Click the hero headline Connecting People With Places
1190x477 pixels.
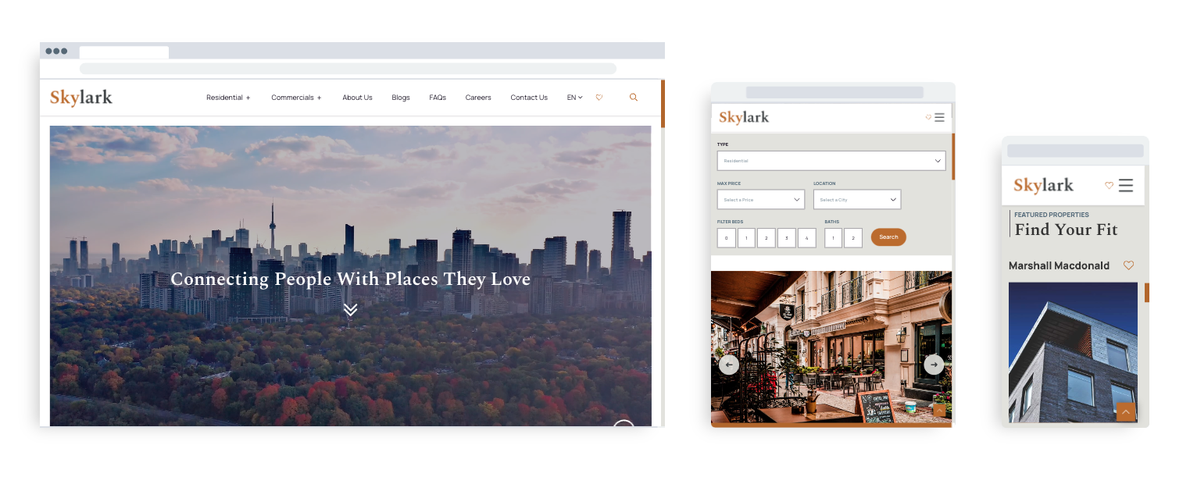pyautogui.click(x=350, y=279)
